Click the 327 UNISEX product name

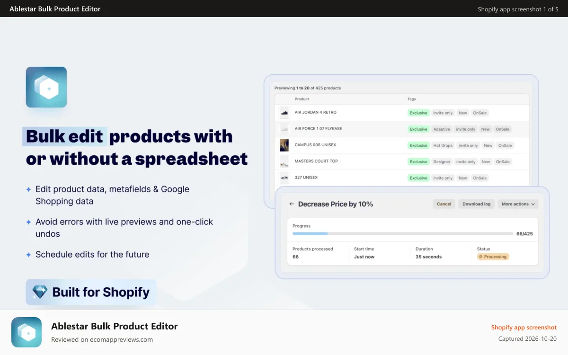pos(306,177)
